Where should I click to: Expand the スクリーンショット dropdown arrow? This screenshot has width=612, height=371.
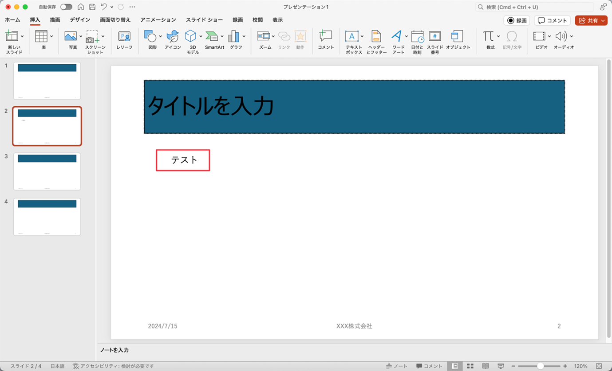pyautogui.click(x=103, y=36)
